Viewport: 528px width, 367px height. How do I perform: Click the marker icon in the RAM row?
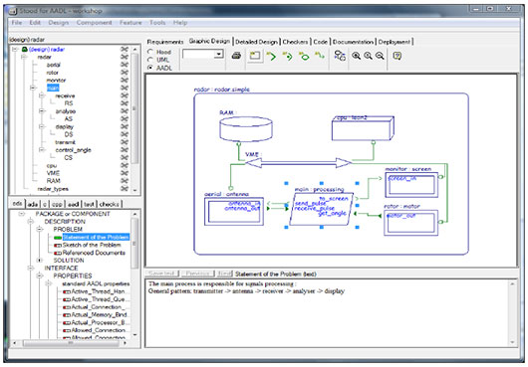click(x=125, y=181)
